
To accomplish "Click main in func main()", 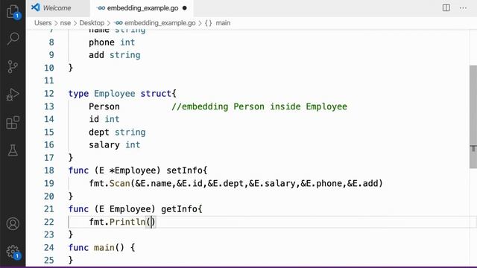I will (x=104, y=248).
